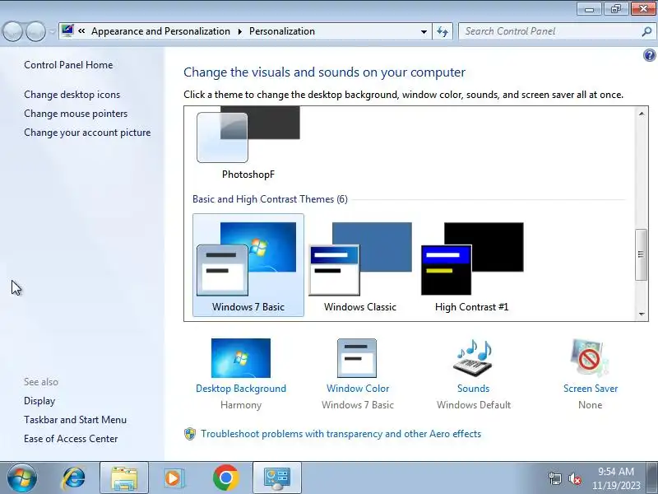Image resolution: width=658 pixels, height=494 pixels.
Task: Select the Windows 7 Basic theme
Action: (248, 265)
